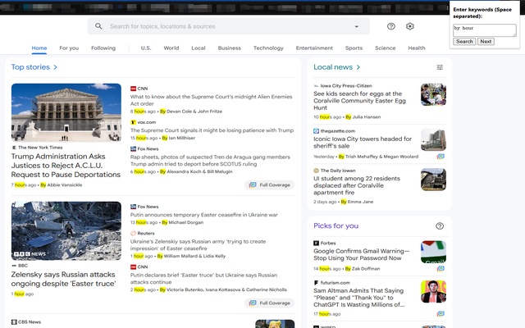Expand Local news chevron
Viewport: 525px width, 328px height.
[358, 67]
